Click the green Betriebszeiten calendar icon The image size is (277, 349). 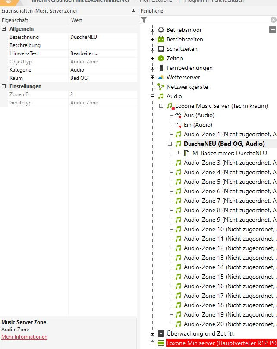pyautogui.click(x=161, y=39)
